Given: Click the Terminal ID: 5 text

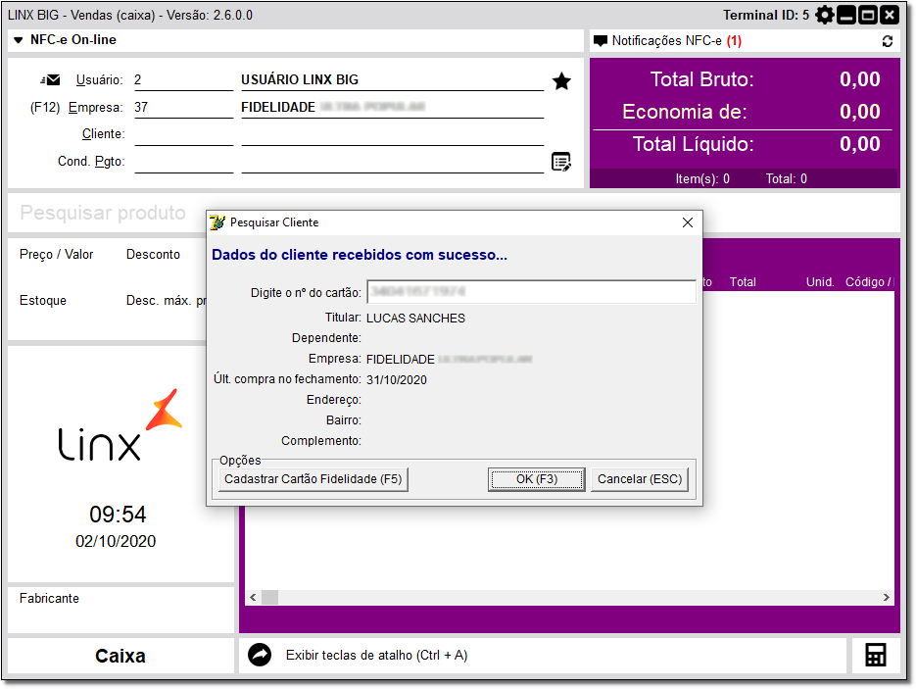Looking at the screenshot, I should pos(766,16).
